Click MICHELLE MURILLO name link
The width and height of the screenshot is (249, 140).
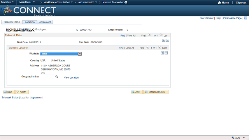coord(20,30)
